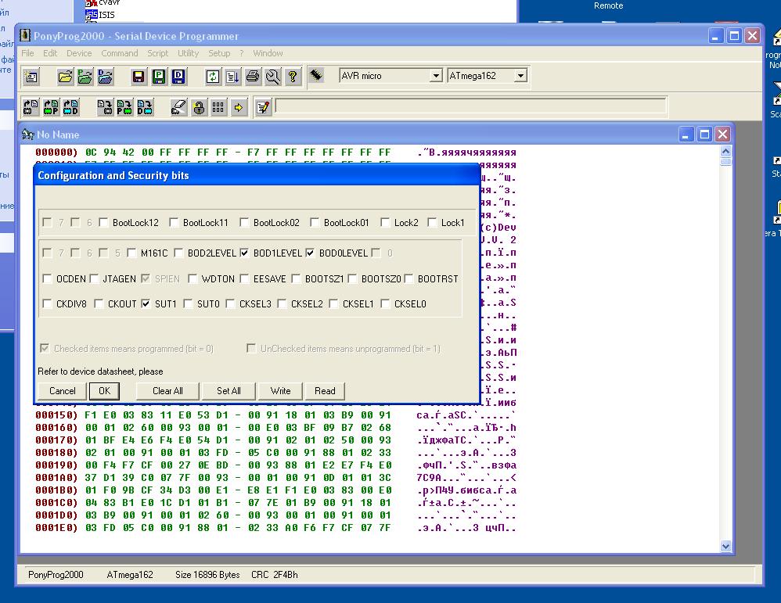The height and width of the screenshot is (603, 781).
Task: Toggle the SUT1 fuse checkbox
Action: click(x=146, y=304)
